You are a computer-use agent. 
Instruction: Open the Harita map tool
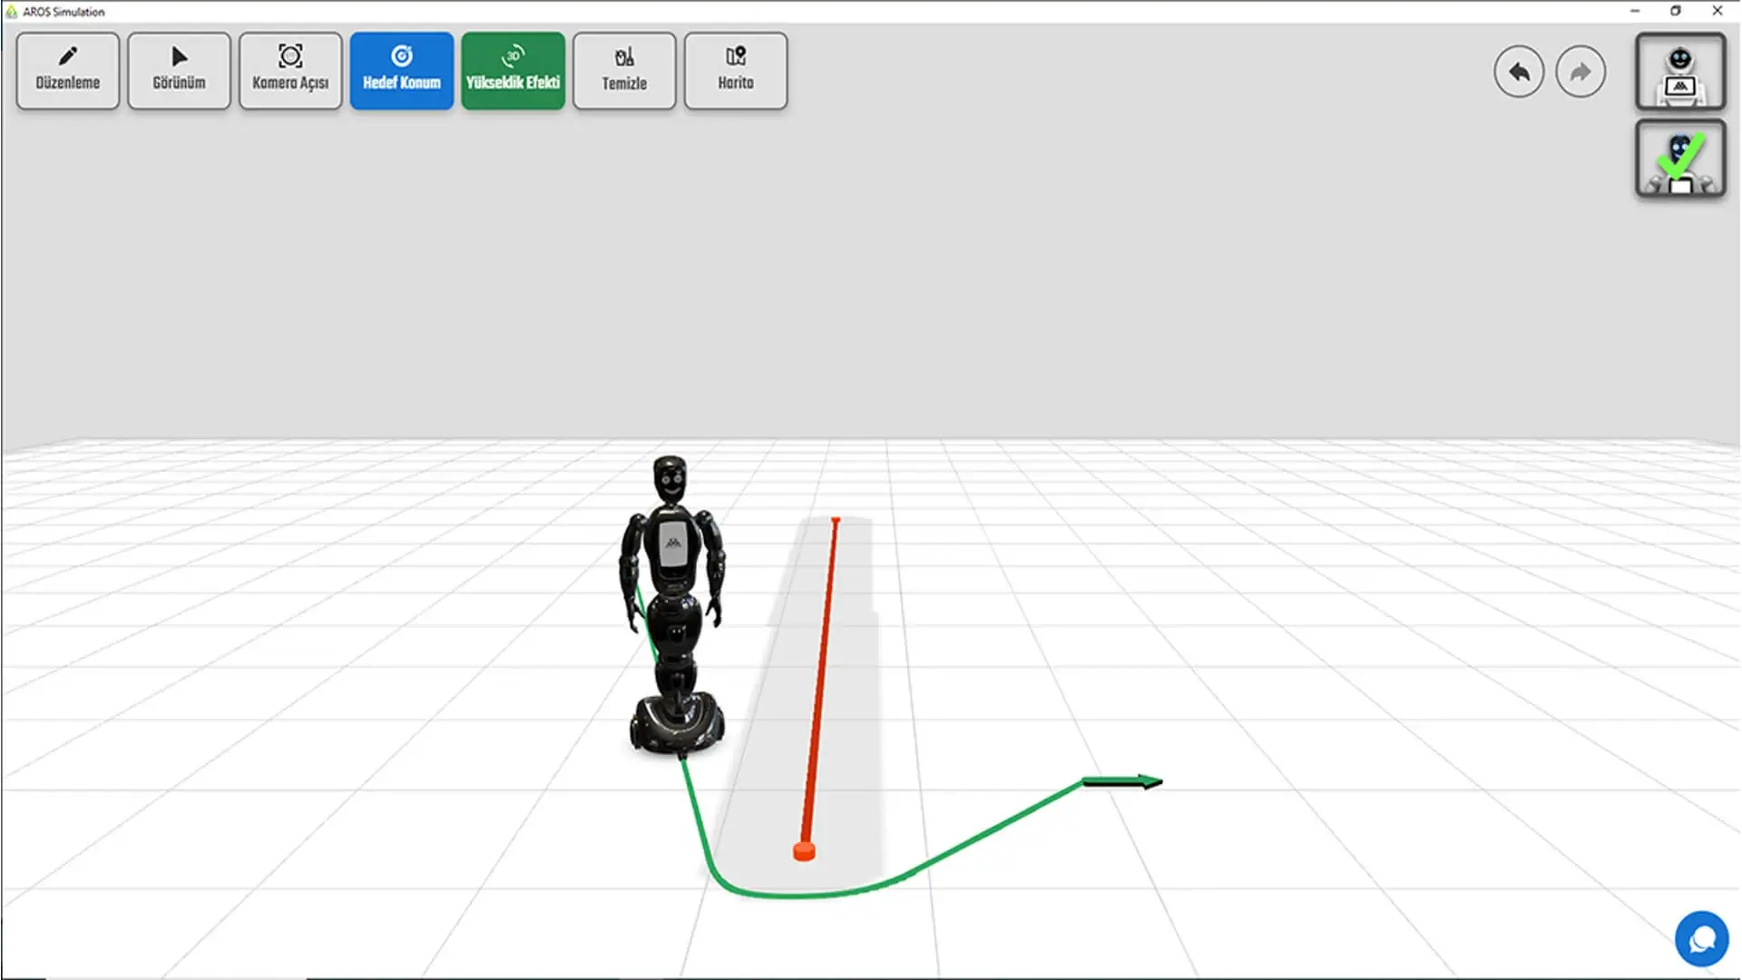(x=735, y=71)
